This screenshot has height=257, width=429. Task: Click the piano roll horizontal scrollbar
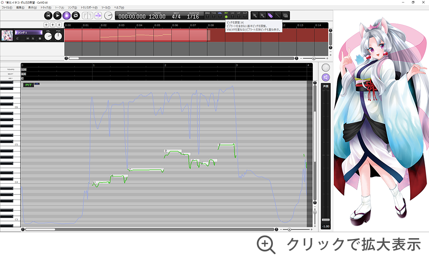(x=40, y=230)
